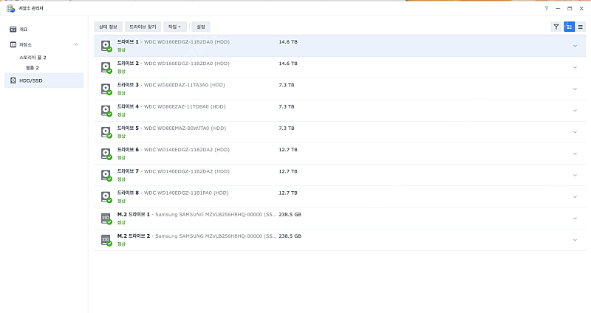This screenshot has width=591, height=313.
Task: Click the HDD/SSD sidebar icon
Action: [13, 80]
